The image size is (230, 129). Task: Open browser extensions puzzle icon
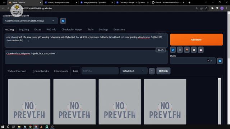(x=212, y=8)
